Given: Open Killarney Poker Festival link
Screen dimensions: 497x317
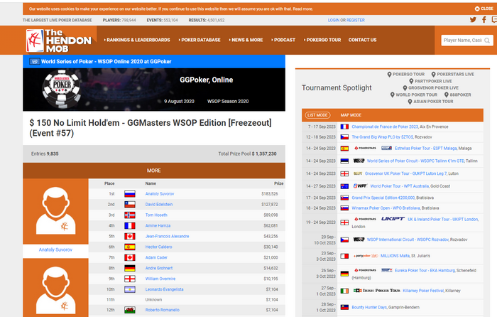Looking at the screenshot, I should pyautogui.click(x=423, y=291).
